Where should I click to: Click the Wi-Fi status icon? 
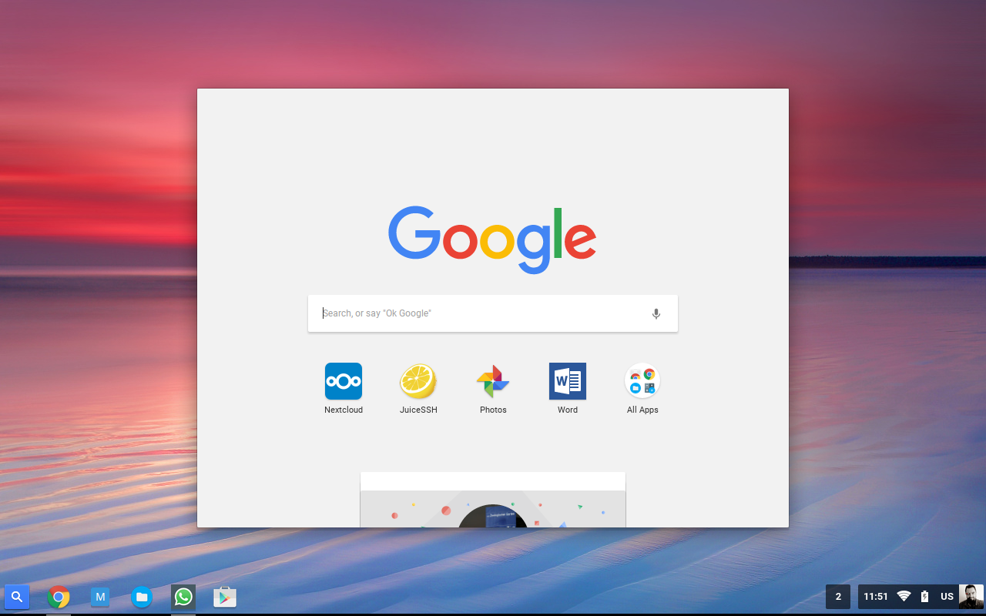point(904,597)
